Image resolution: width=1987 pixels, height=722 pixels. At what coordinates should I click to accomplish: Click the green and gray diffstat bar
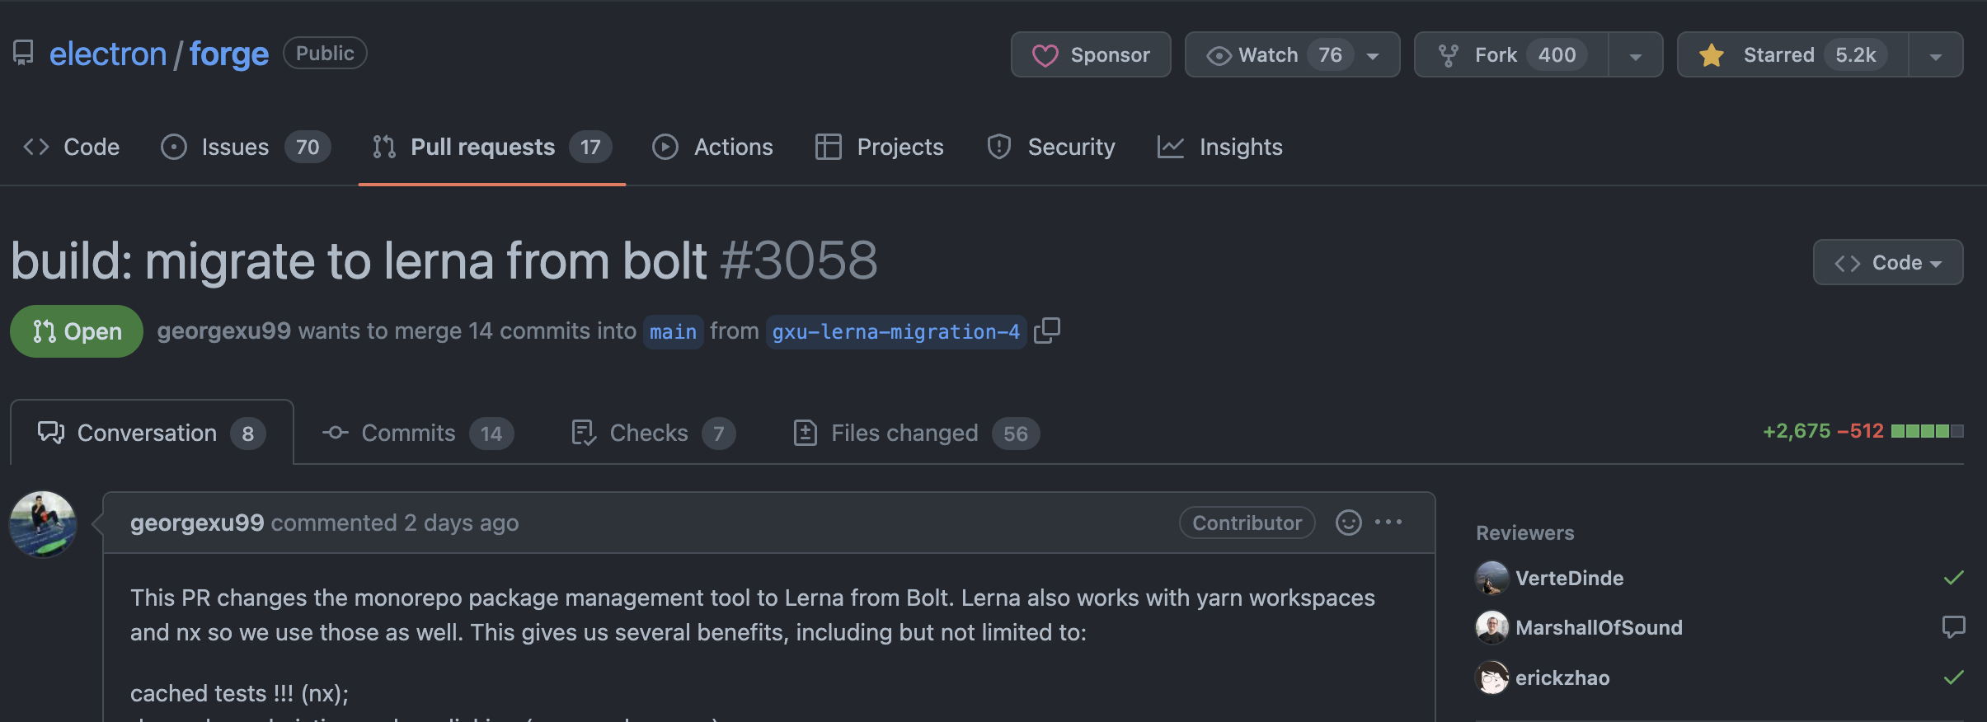pyautogui.click(x=1928, y=431)
